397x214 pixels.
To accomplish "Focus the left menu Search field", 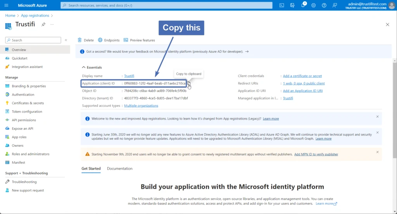I will pos(33,40).
